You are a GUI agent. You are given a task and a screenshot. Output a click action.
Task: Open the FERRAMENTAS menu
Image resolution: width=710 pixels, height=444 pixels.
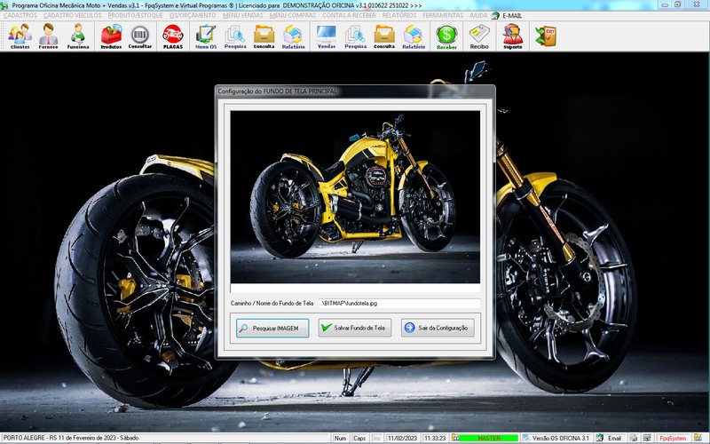443,15
